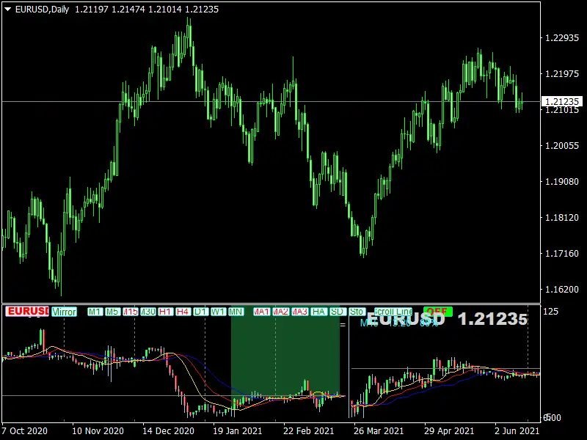
Task: Select the H1 timeframe button
Action: [x=165, y=312]
